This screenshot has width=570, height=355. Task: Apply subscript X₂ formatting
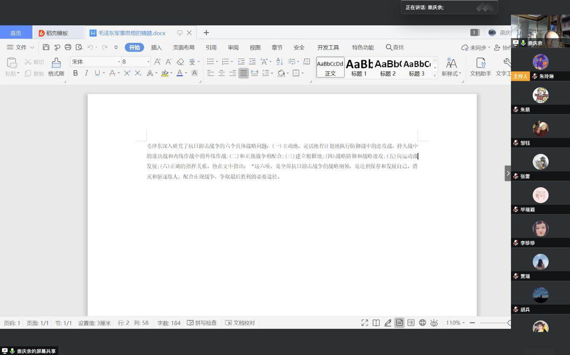(x=138, y=73)
